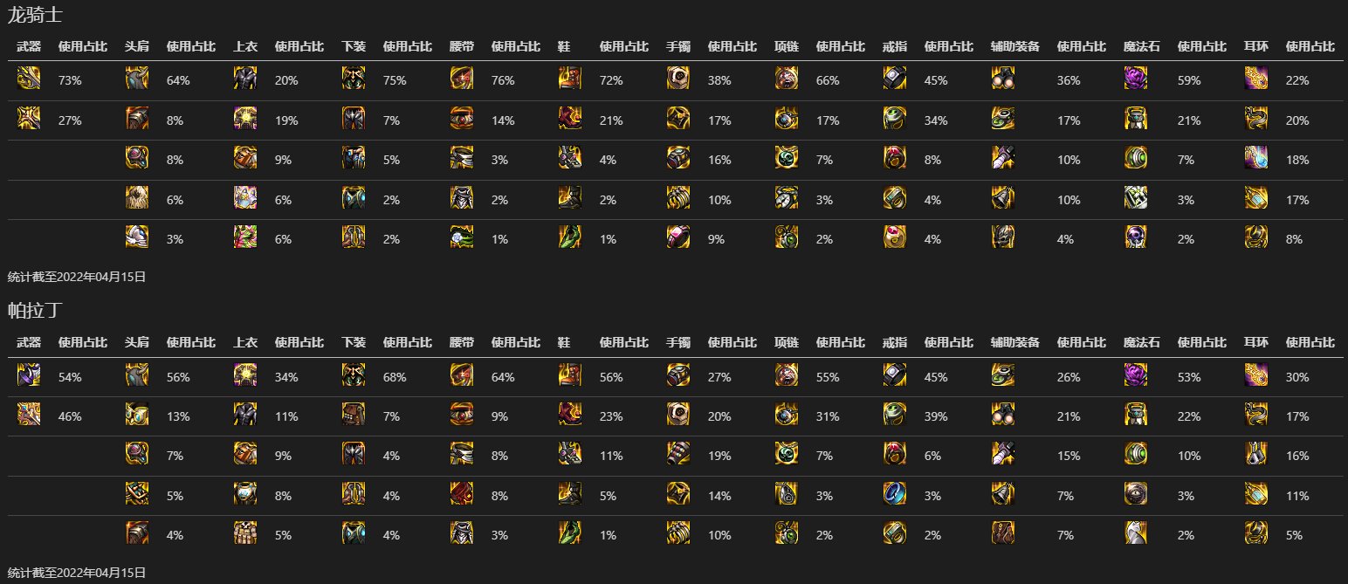Select the 帕拉丁 weapon icon with 54% usage

click(29, 375)
